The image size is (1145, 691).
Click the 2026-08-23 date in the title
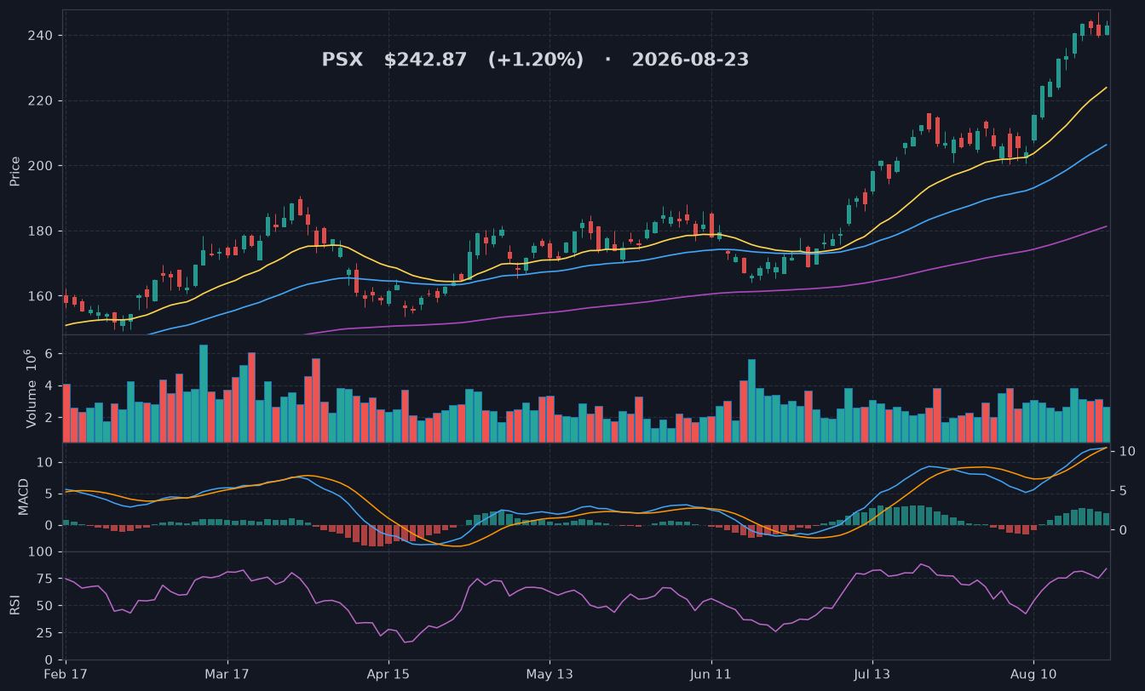[x=690, y=60]
